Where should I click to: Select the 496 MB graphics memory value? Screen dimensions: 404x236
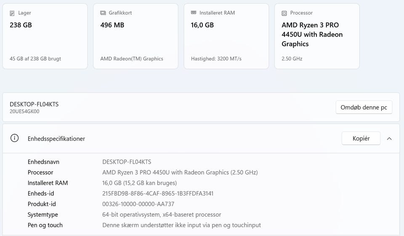pyautogui.click(x=112, y=25)
